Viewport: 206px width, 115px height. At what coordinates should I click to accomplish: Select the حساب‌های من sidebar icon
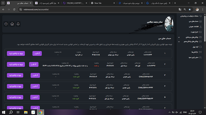[201, 21]
